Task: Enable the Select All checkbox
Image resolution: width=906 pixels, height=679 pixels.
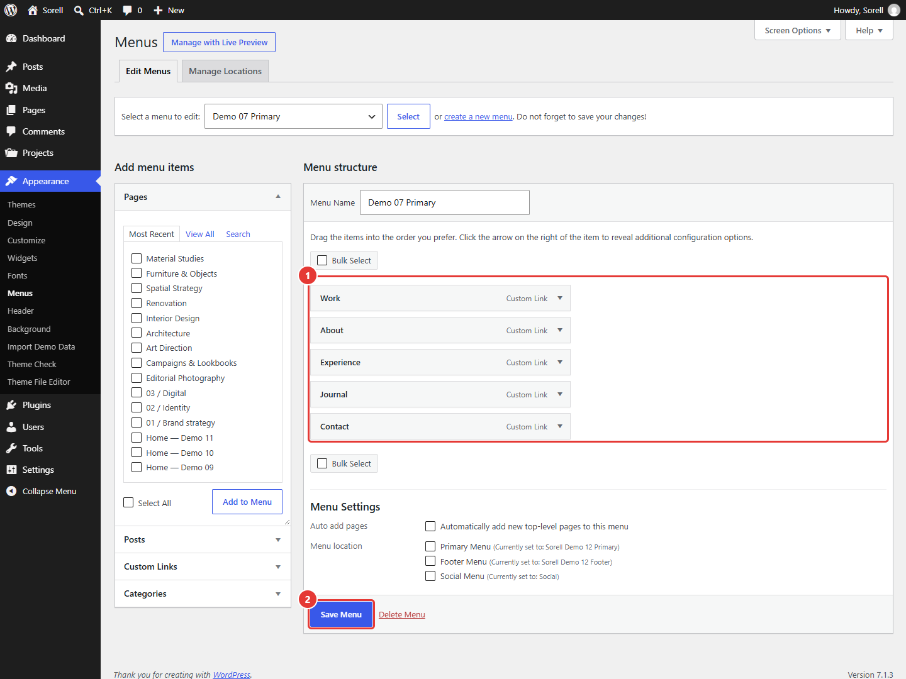Action: [x=128, y=502]
